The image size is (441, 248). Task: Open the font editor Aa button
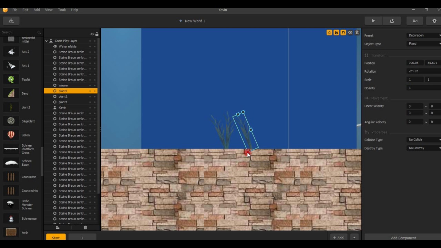[x=415, y=21]
